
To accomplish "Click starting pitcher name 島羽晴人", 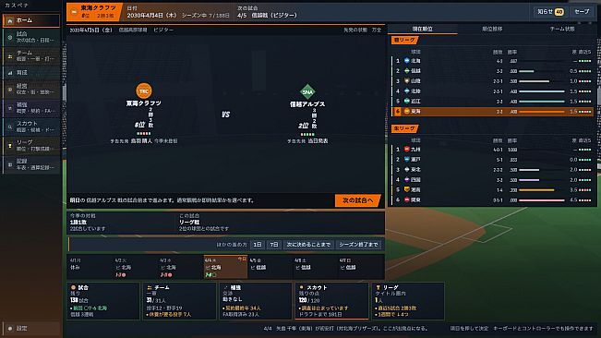I will click(141, 141).
